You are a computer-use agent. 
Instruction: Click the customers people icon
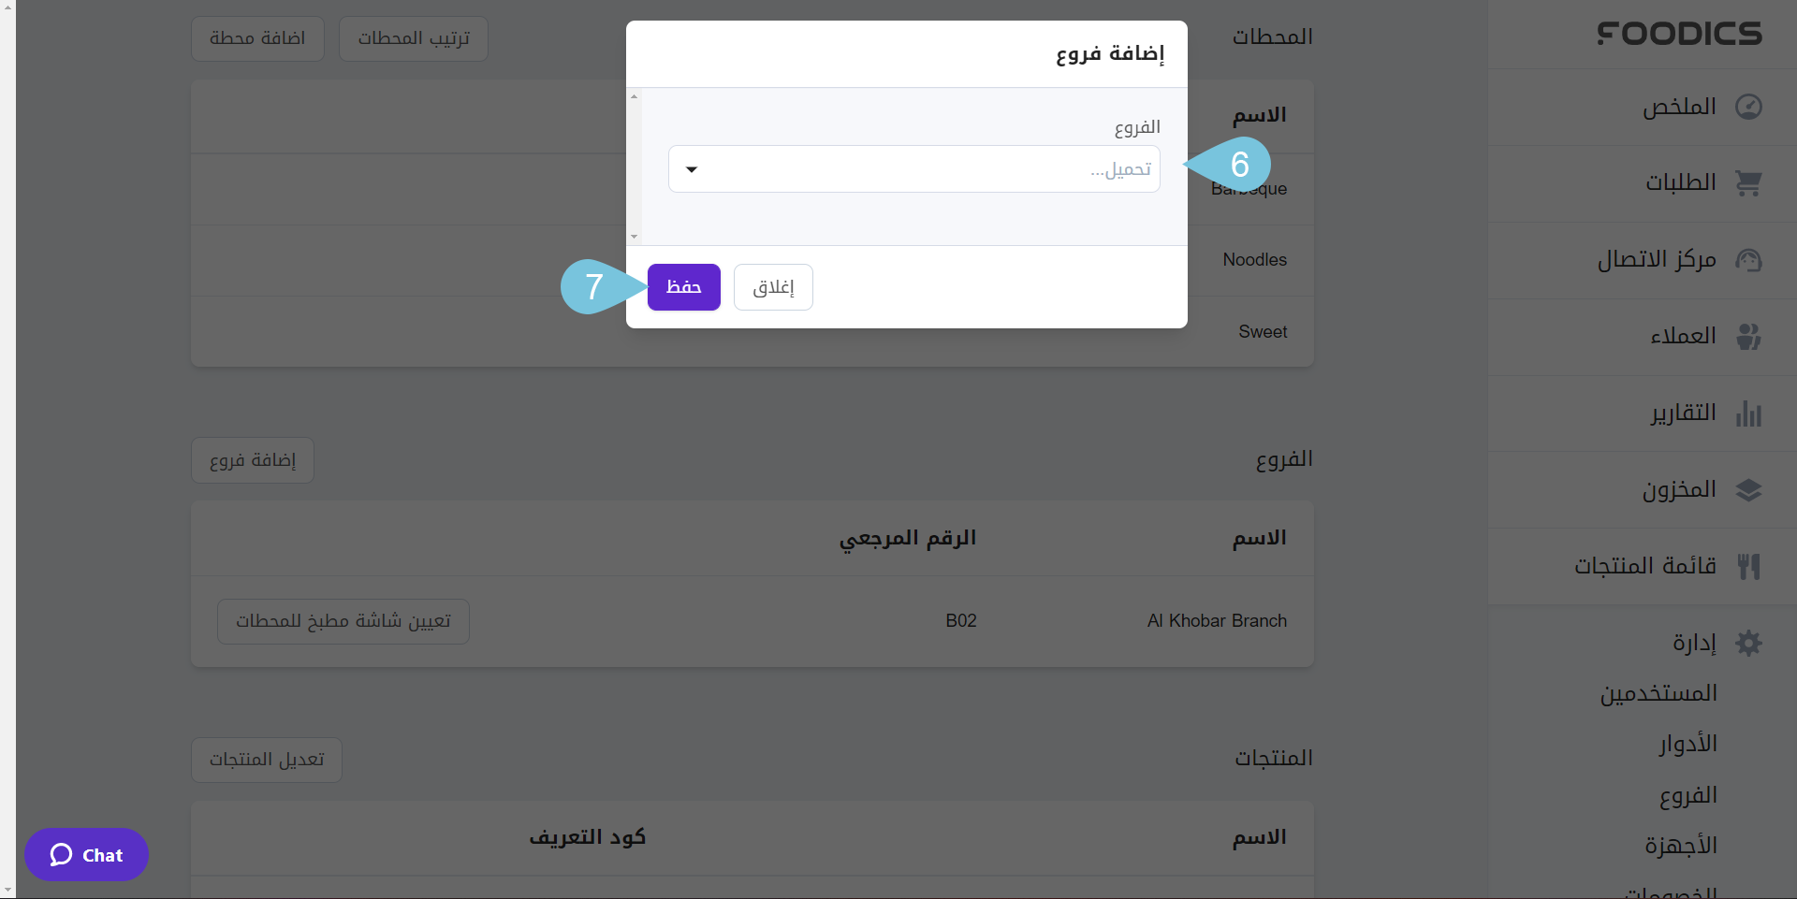(x=1748, y=337)
